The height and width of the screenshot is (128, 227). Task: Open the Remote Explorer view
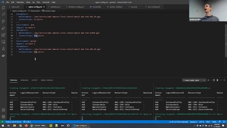tap(3, 42)
